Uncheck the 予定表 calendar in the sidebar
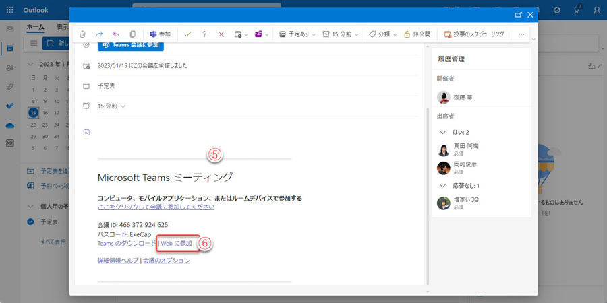 pos(30,222)
